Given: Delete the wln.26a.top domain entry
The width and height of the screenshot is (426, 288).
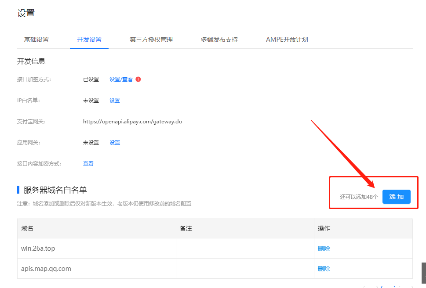Looking at the screenshot, I should (324, 248).
